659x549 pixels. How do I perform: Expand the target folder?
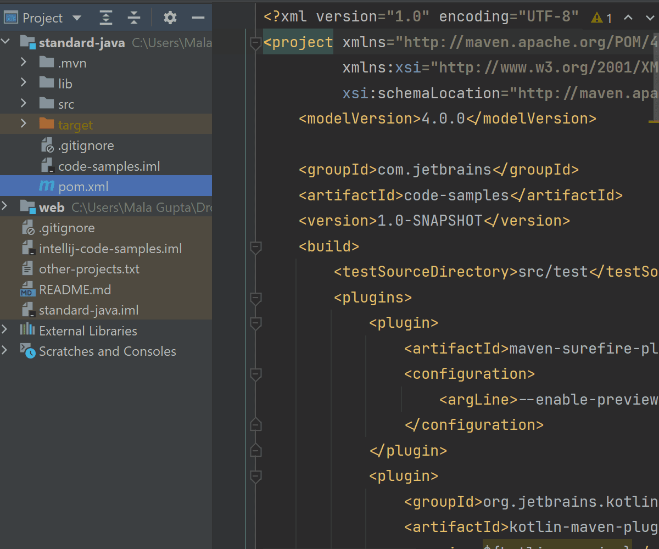click(24, 124)
